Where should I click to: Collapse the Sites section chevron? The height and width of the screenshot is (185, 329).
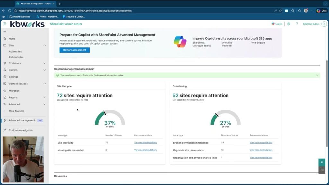click(44, 45)
